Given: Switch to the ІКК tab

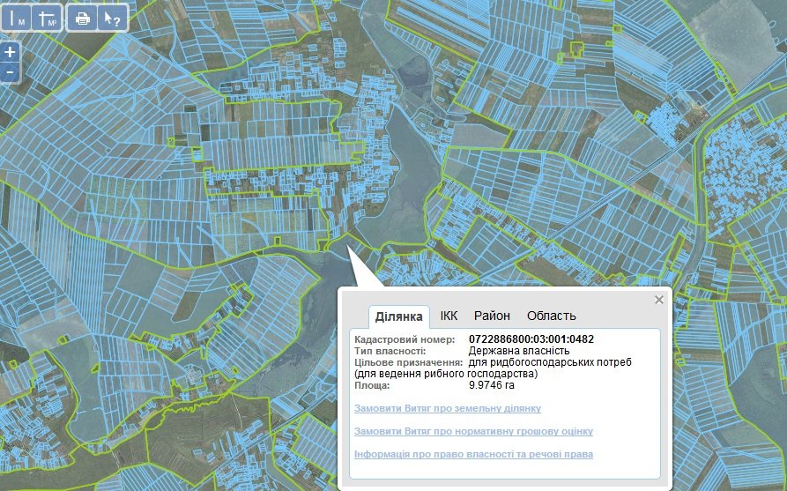Looking at the screenshot, I should pyautogui.click(x=449, y=316).
